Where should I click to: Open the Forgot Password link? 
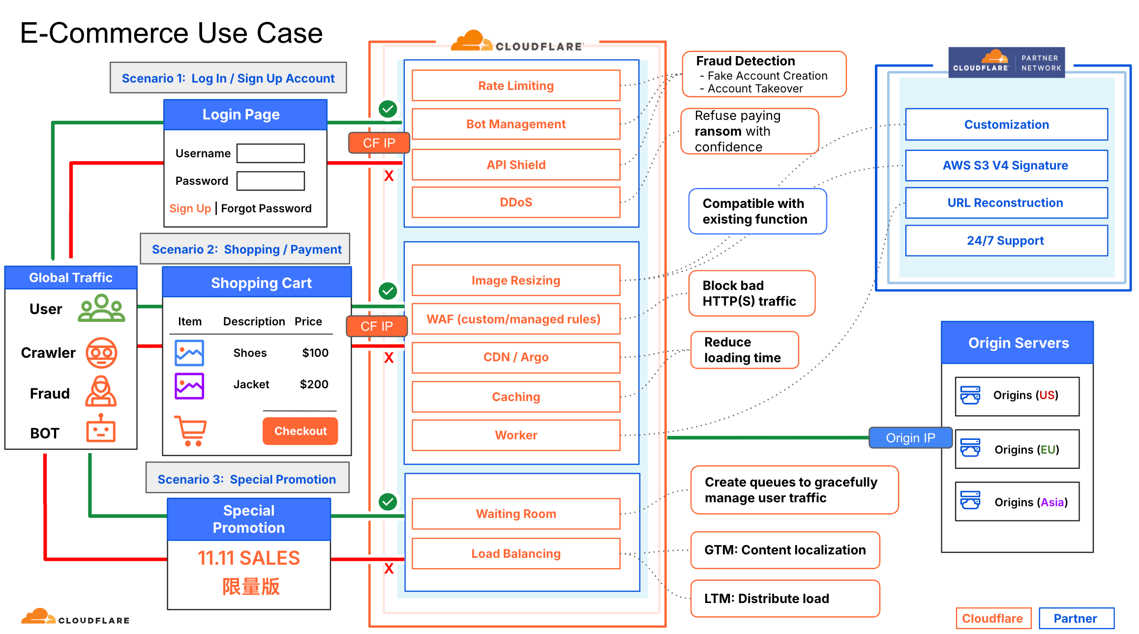pos(267,208)
